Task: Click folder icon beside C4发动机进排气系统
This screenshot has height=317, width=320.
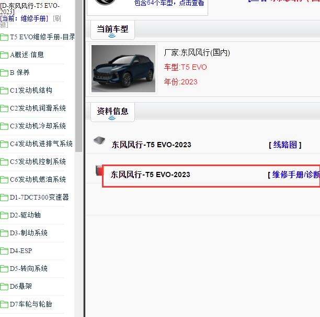Action: tap(4, 144)
